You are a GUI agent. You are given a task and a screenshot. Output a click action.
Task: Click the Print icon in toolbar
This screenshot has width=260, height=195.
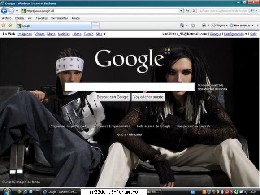(x=204, y=26)
